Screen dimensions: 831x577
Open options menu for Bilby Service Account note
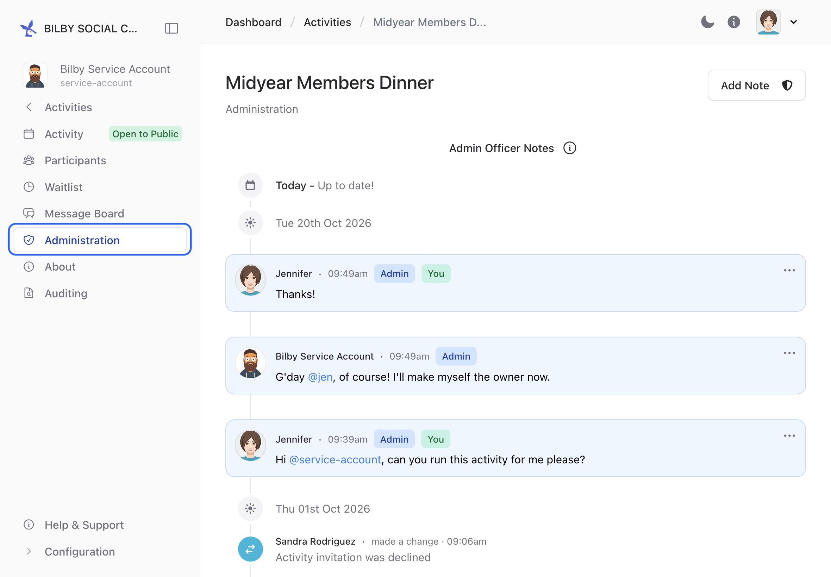coord(789,353)
